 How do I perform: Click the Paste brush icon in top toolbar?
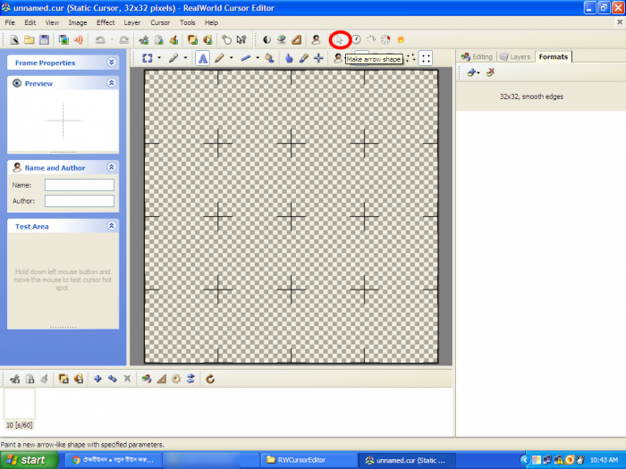pyautogui.click(x=173, y=40)
